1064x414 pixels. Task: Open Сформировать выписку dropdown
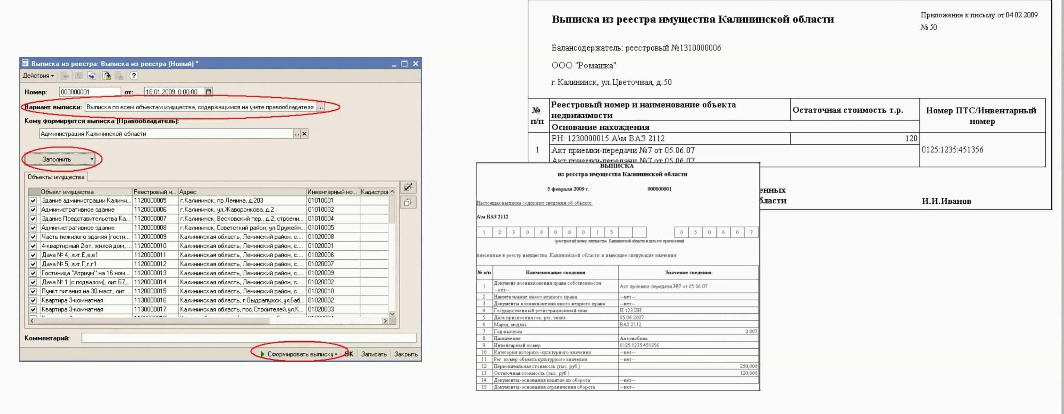[x=299, y=354]
